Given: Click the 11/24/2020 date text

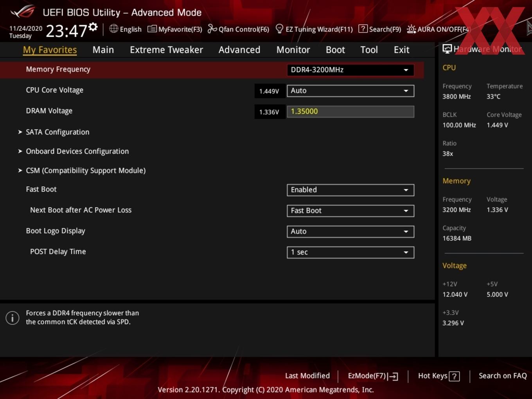Looking at the screenshot, I should pyautogui.click(x=26, y=29).
